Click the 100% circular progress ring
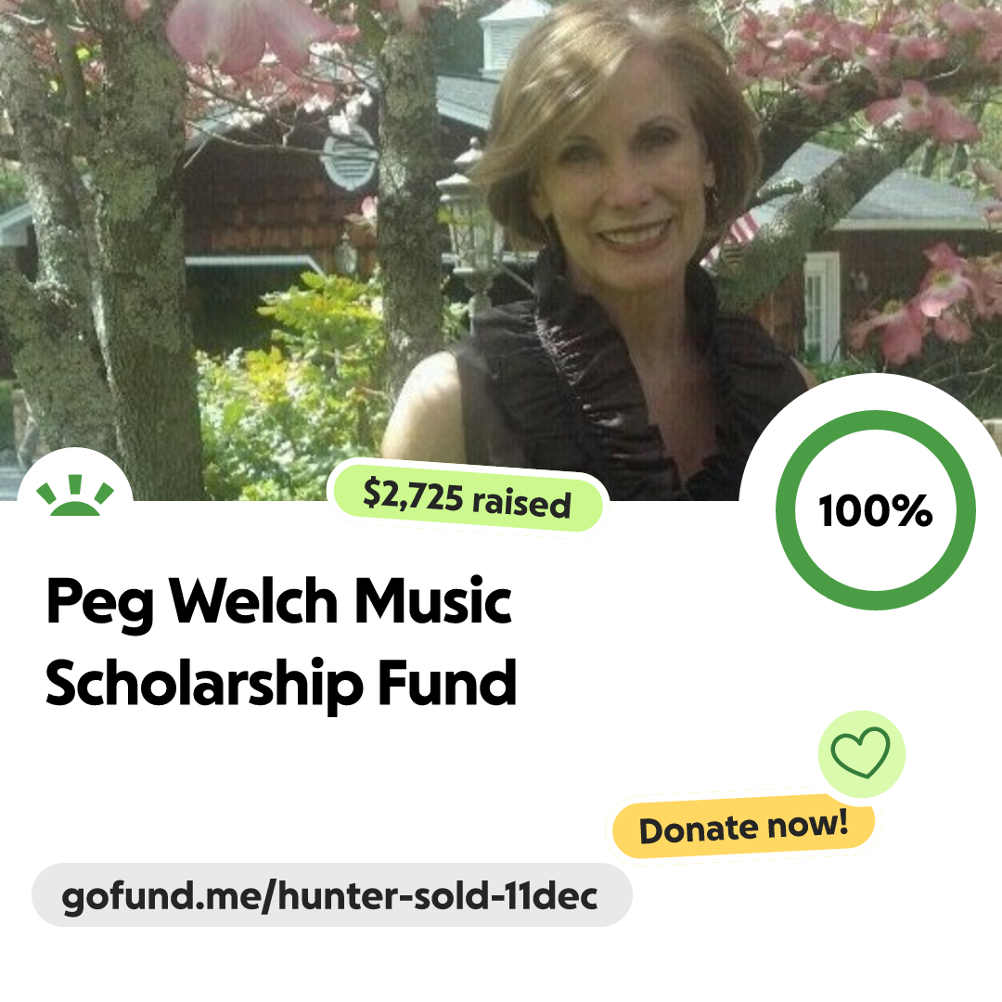The width and height of the screenshot is (1002, 1002). [876, 510]
